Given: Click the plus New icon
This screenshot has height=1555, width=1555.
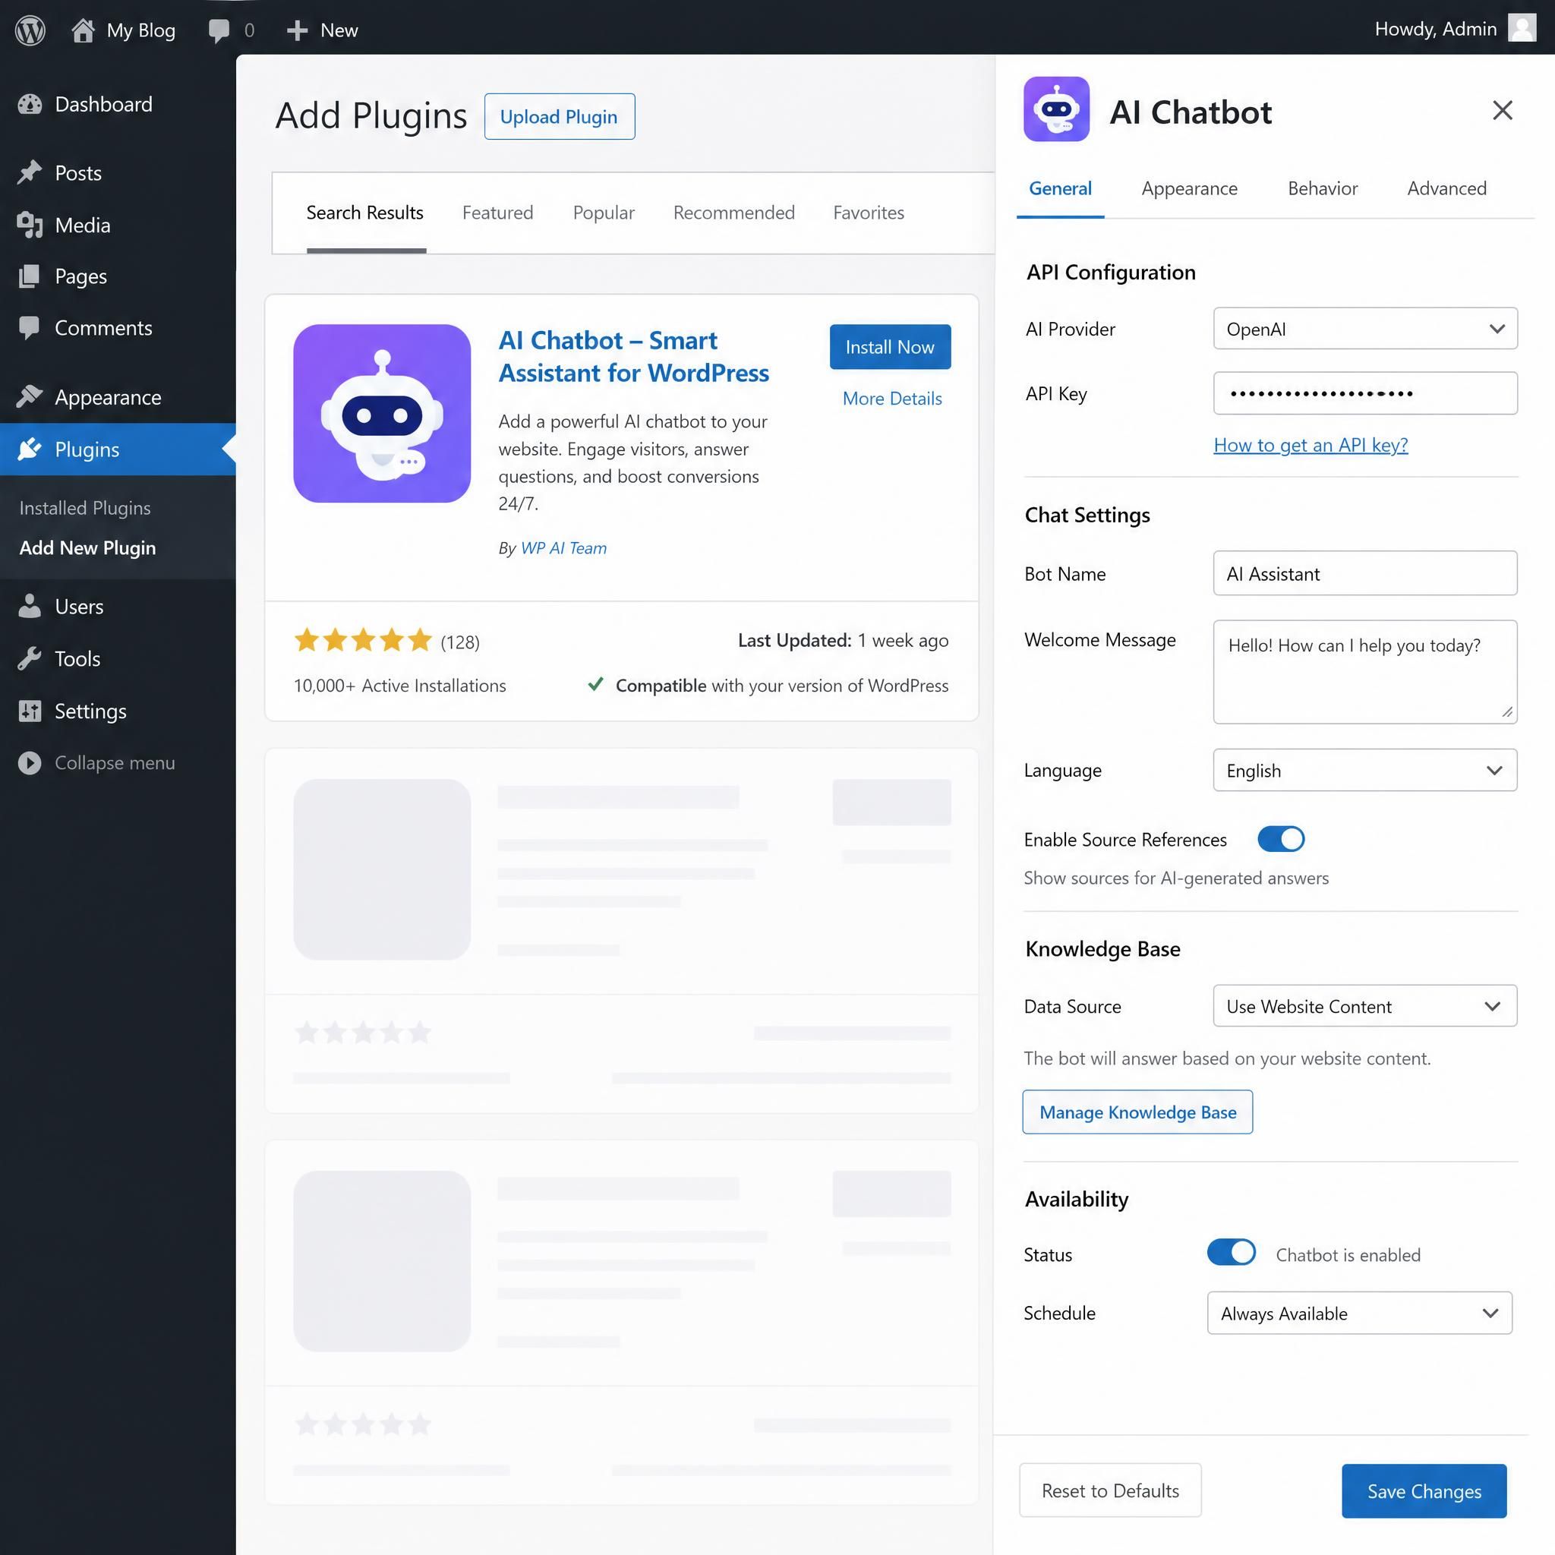Looking at the screenshot, I should [x=297, y=30].
